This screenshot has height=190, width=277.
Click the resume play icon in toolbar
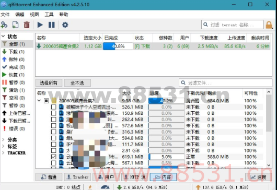40,25
